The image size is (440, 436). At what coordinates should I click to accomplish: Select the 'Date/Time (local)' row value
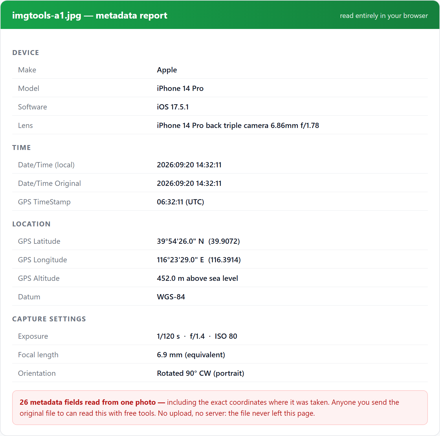point(189,165)
